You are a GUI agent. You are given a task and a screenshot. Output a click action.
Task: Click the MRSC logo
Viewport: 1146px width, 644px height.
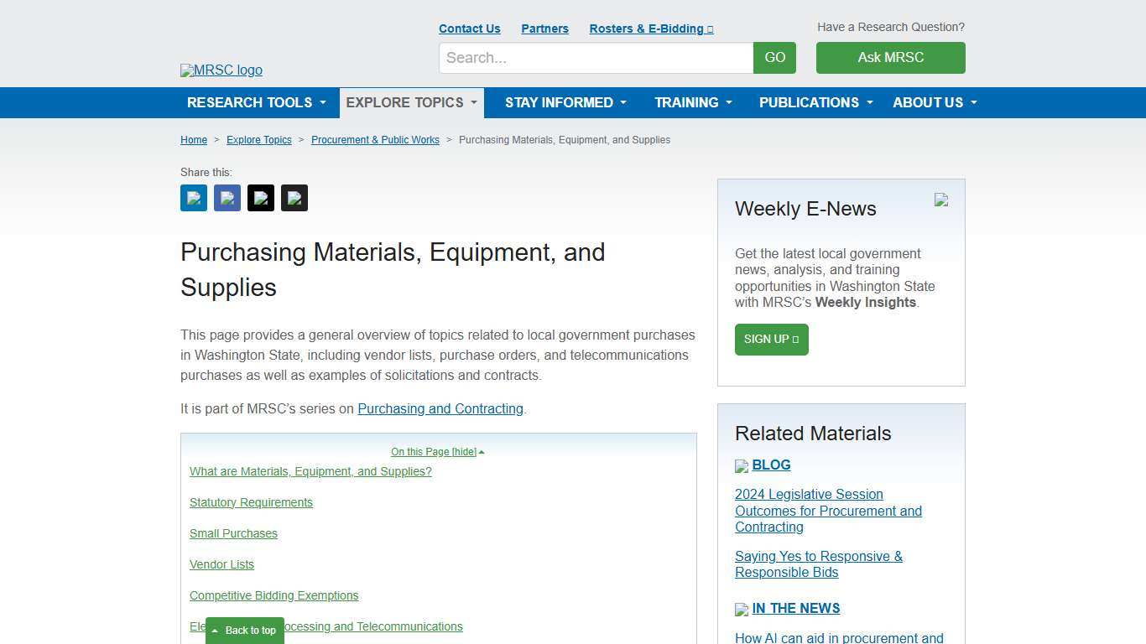[x=221, y=70]
